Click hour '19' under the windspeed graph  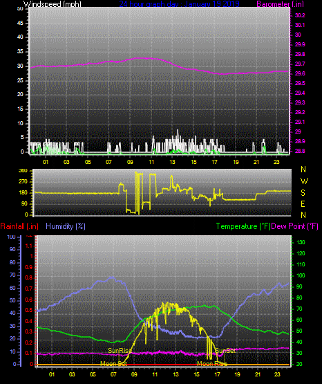236,162
